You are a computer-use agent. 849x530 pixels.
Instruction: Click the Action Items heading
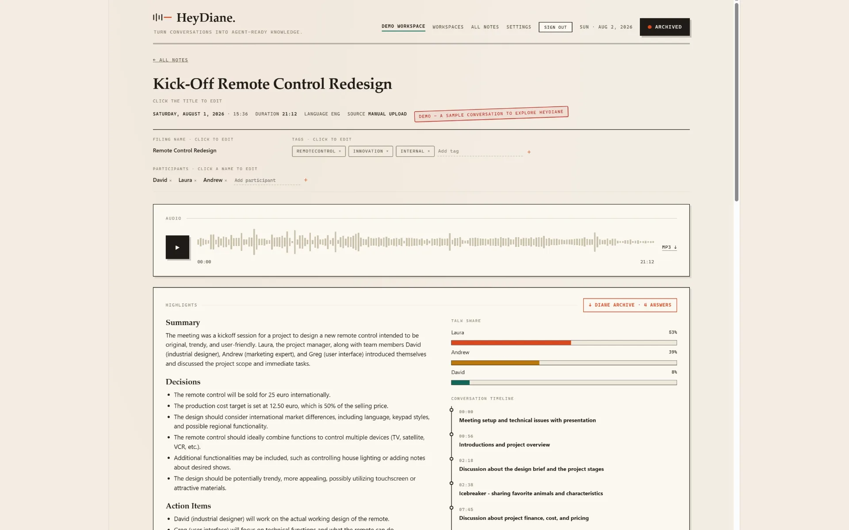[188, 506]
